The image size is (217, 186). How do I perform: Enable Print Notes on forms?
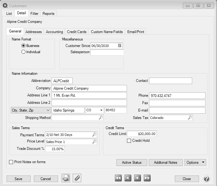(x=11, y=162)
